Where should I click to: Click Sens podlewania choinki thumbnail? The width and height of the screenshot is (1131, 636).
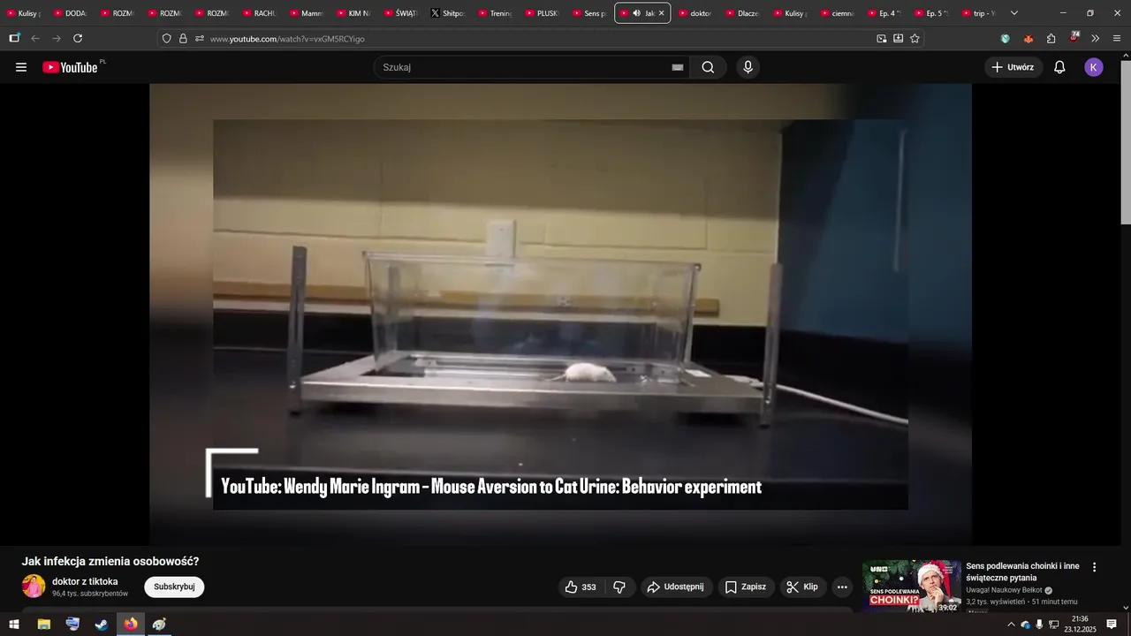(912, 586)
